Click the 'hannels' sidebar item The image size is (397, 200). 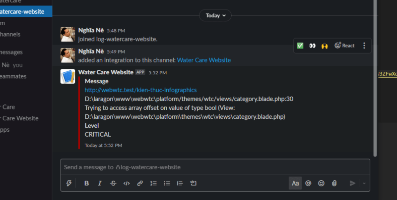[10, 34]
